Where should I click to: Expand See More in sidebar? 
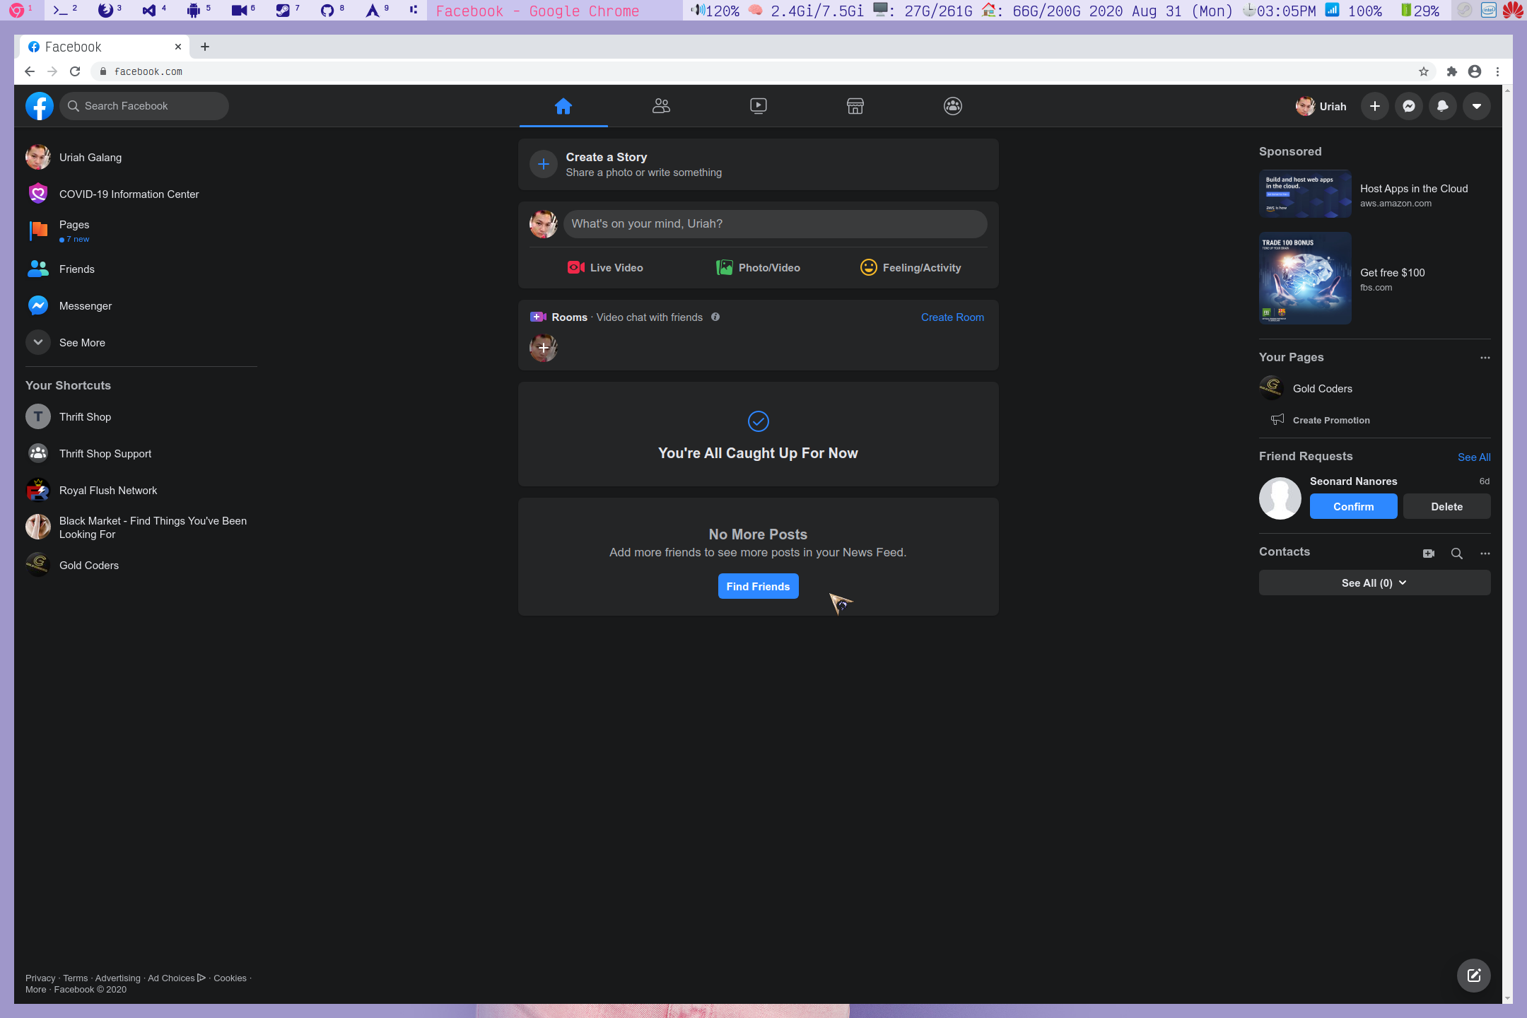click(x=141, y=342)
